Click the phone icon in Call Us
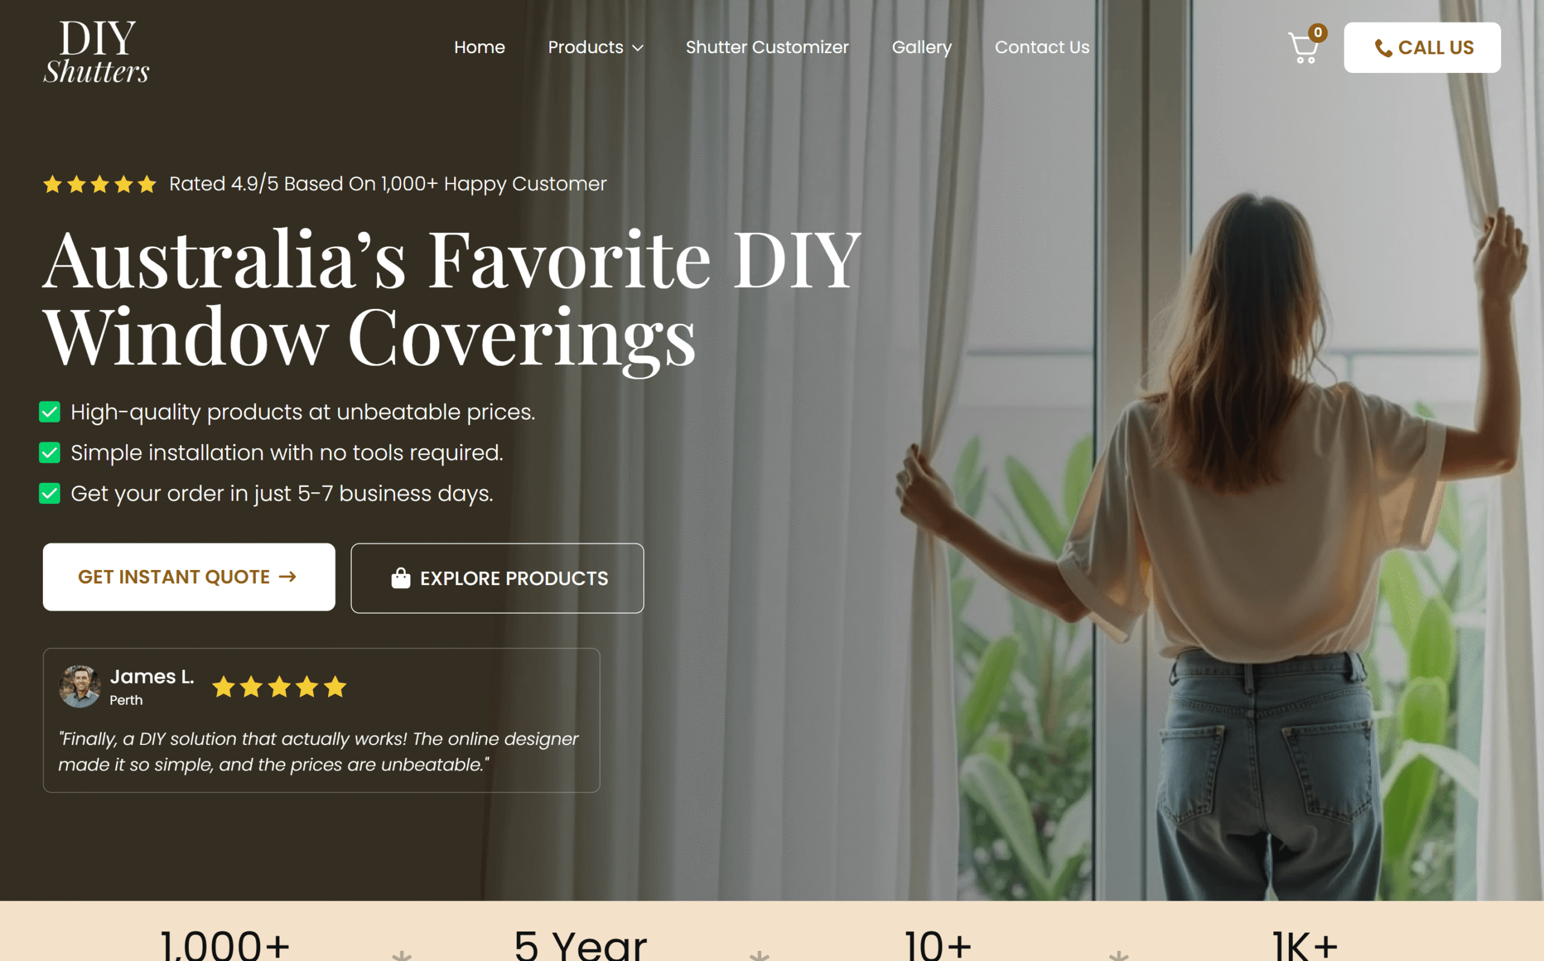The image size is (1544, 961). tap(1383, 48)
